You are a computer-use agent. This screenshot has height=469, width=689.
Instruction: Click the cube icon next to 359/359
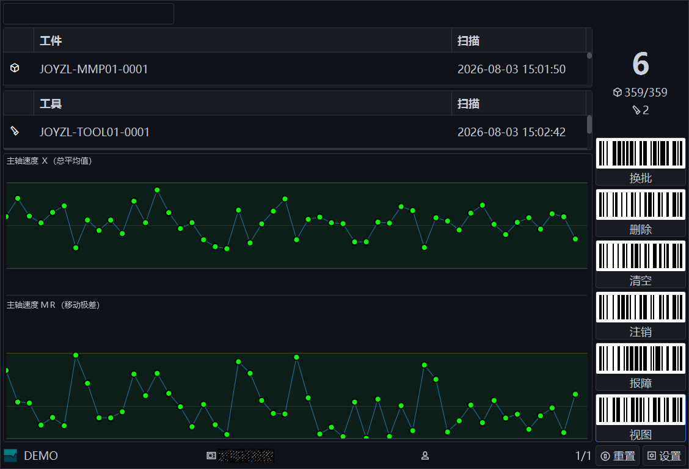pos(618,92)
